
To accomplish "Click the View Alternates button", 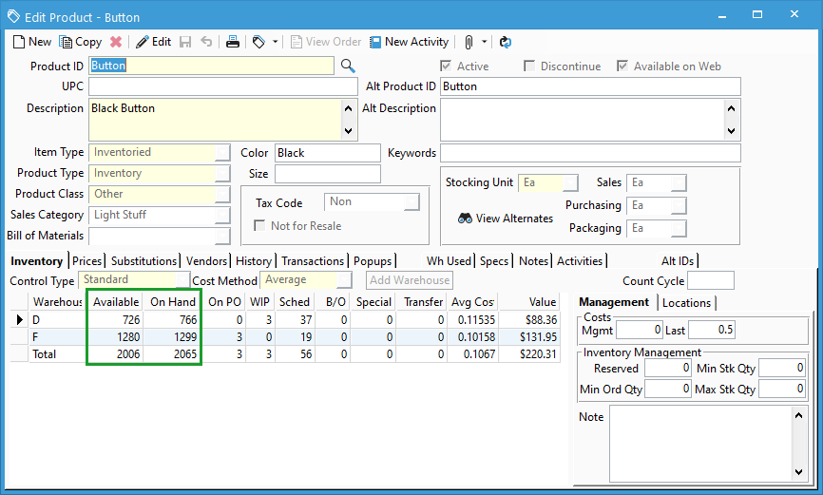I will [x=505, y=219].
